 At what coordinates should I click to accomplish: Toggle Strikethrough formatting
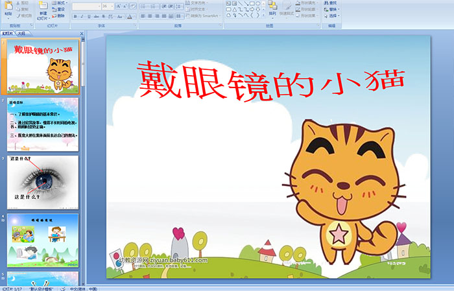pyautogui.click(x=96, y=16)
